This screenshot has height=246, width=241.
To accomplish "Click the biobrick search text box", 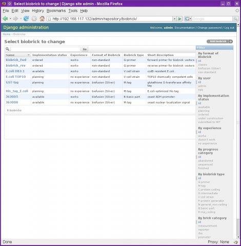I will pos(45,49).
